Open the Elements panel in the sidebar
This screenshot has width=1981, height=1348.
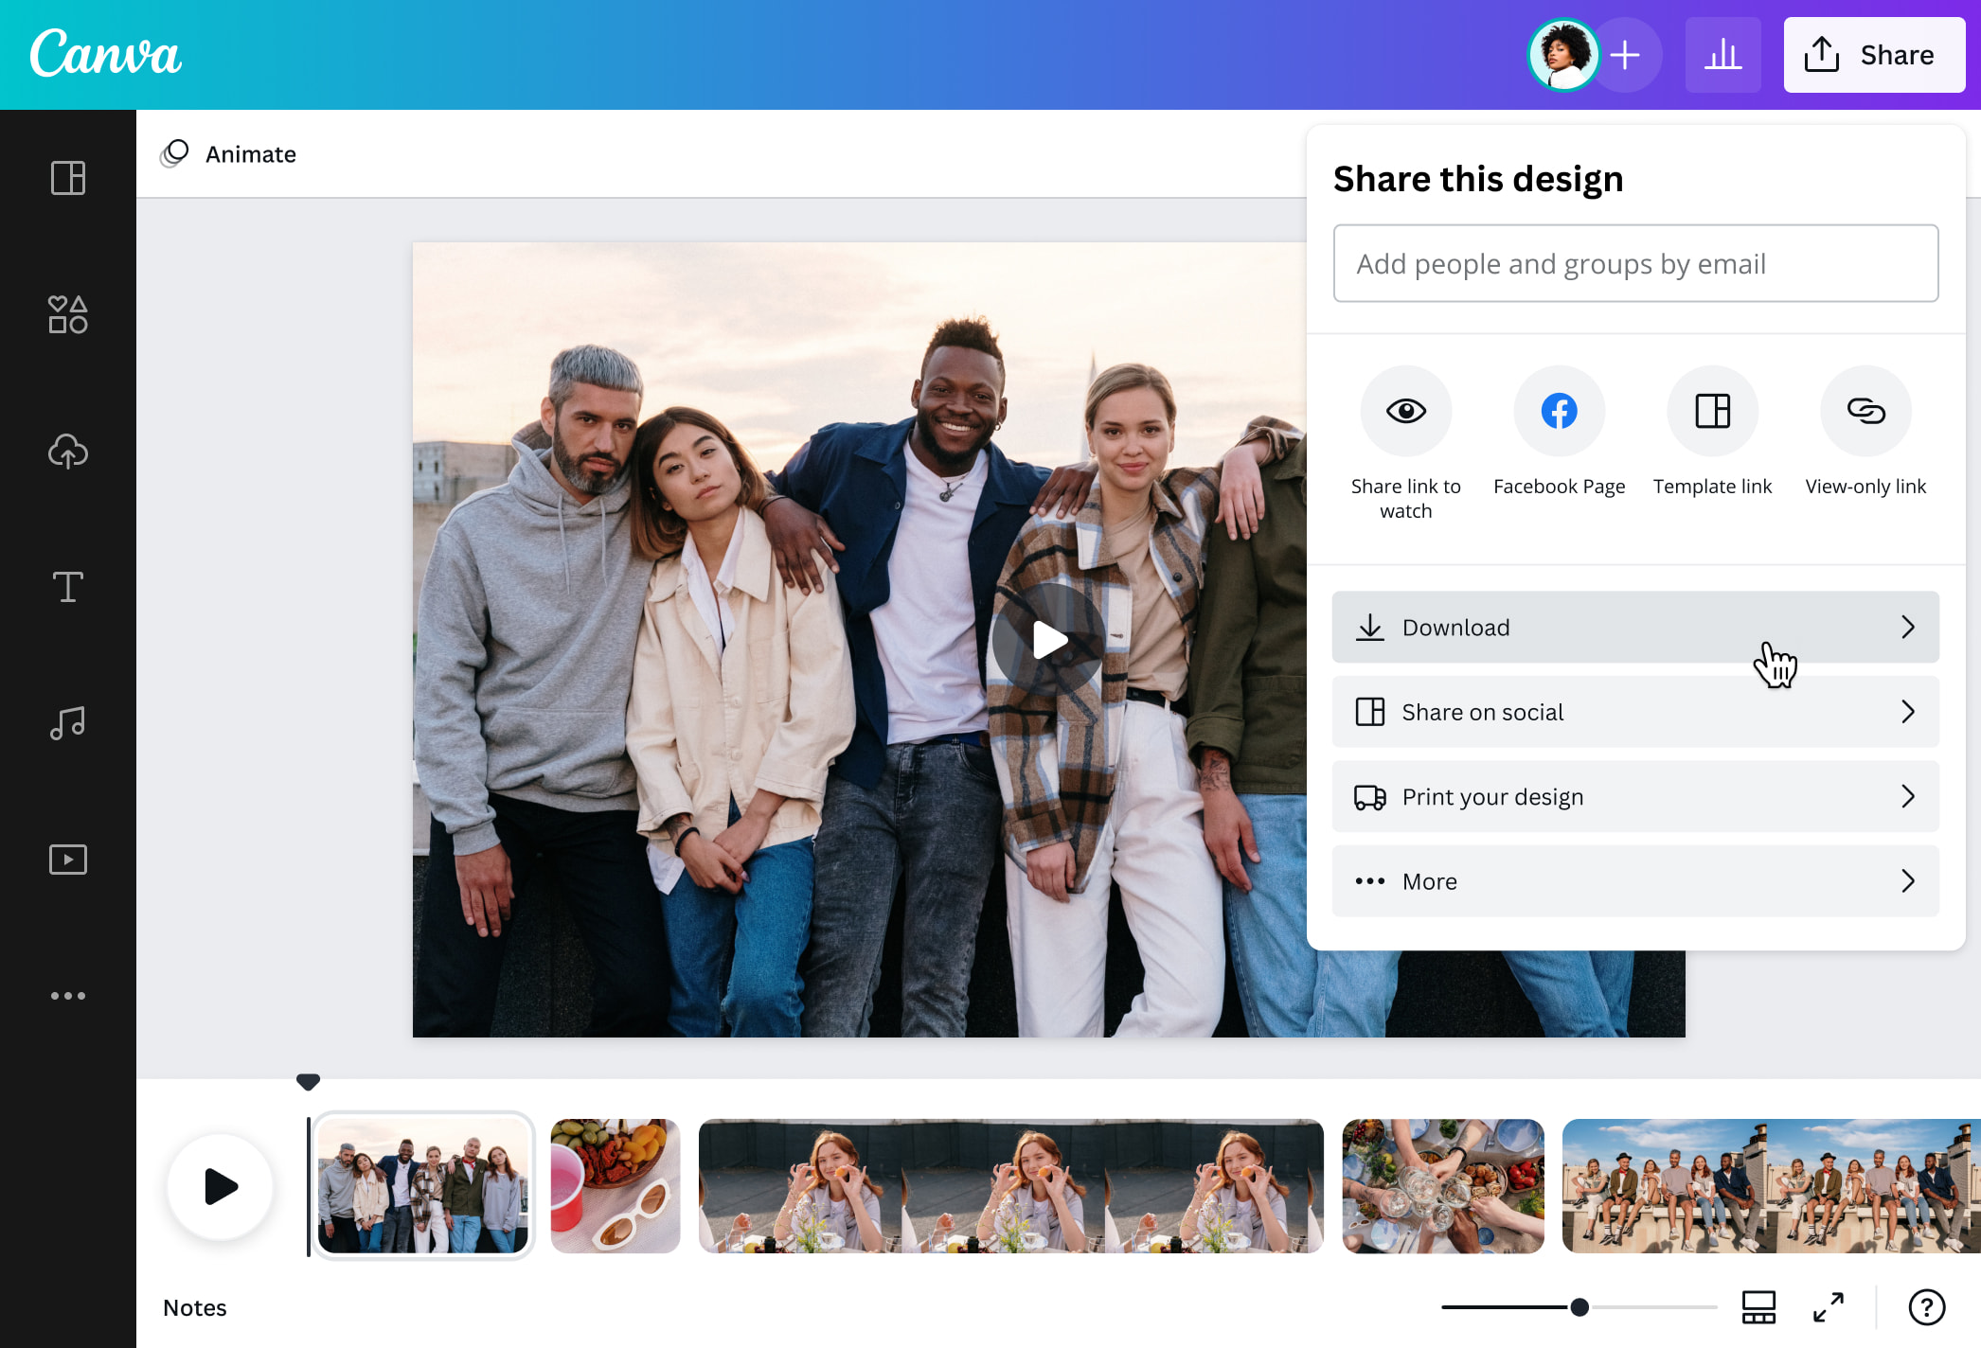click(67, 314)
